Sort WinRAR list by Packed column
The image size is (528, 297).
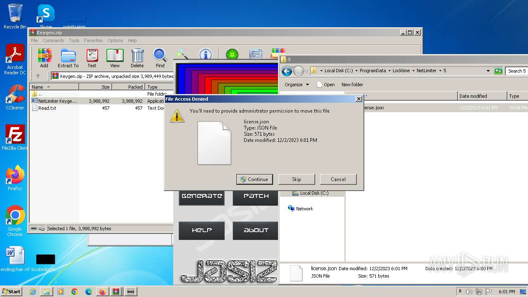click(128, 87)
